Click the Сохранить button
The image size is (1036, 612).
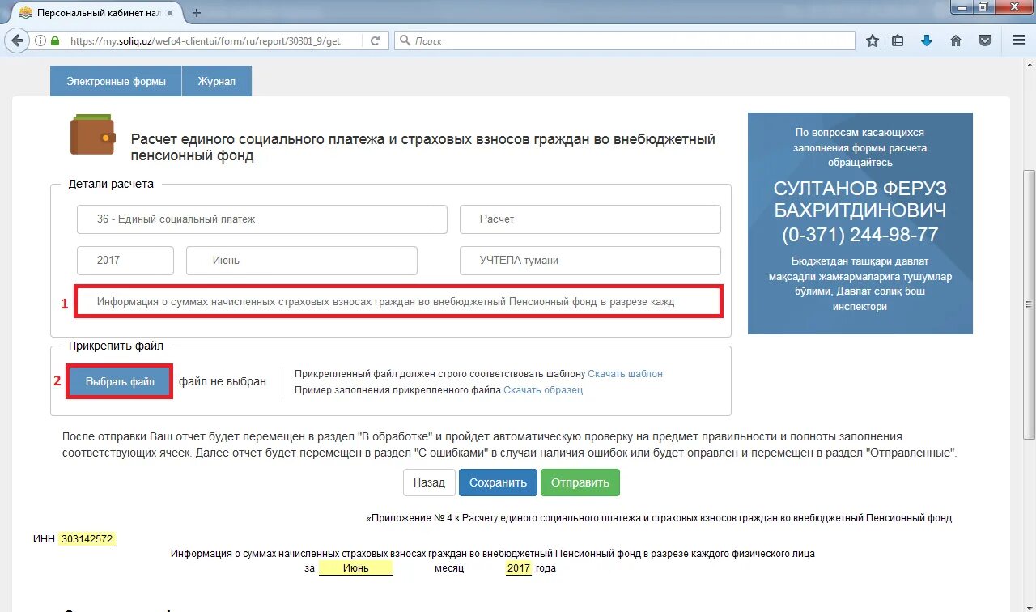pyautogui.click(x=497, y=482)
